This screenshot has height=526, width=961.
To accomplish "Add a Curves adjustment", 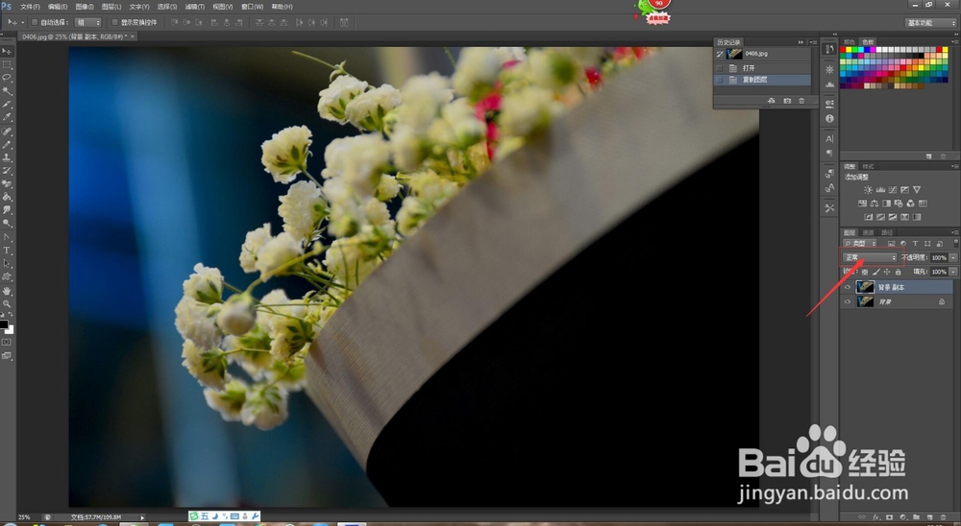I will click(x=893, y=190).
